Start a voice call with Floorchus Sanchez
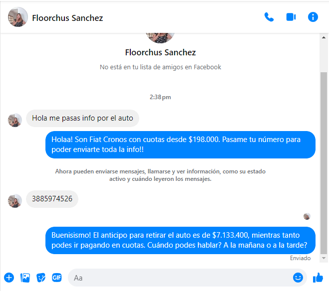Image resolution: width=329 pixels, height=291 pixels. [269, 17]
